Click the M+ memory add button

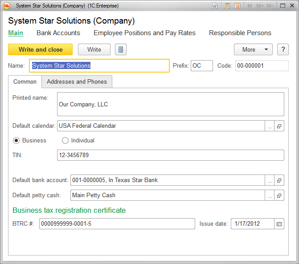click(x=260, y=6)
